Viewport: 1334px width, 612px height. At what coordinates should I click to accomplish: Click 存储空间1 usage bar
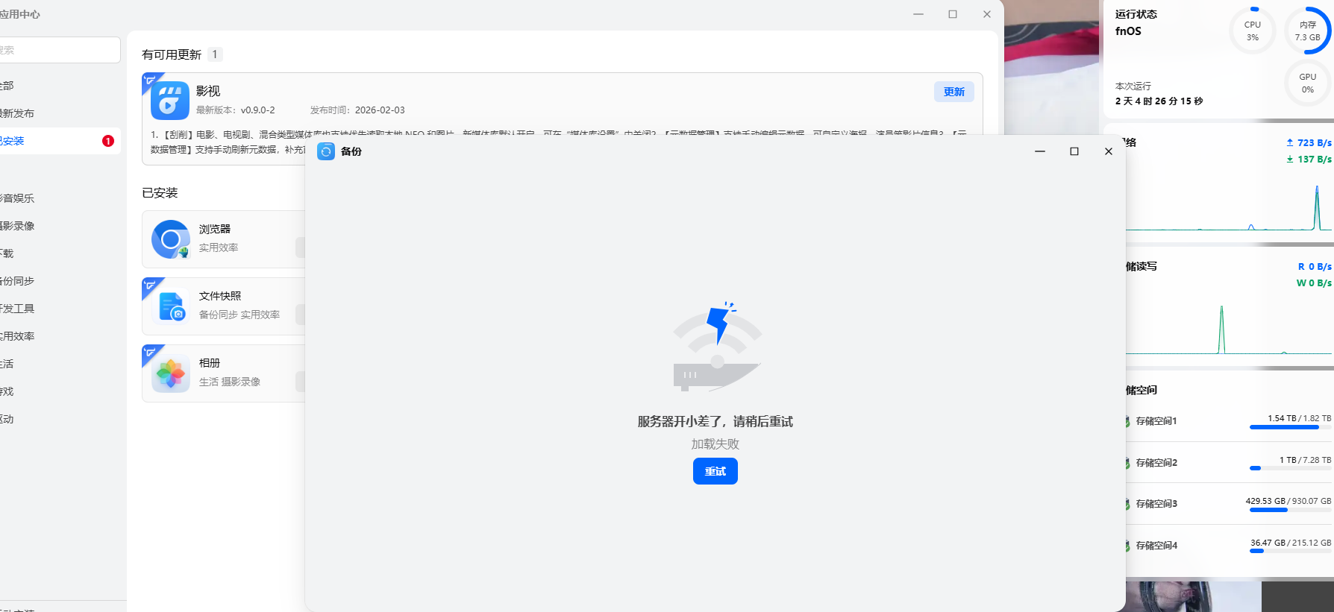coord(1290,427)
